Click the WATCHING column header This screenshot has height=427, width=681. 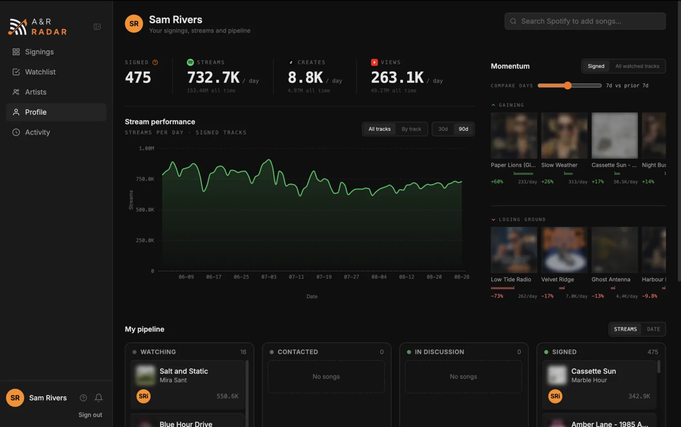click(189, 352)
